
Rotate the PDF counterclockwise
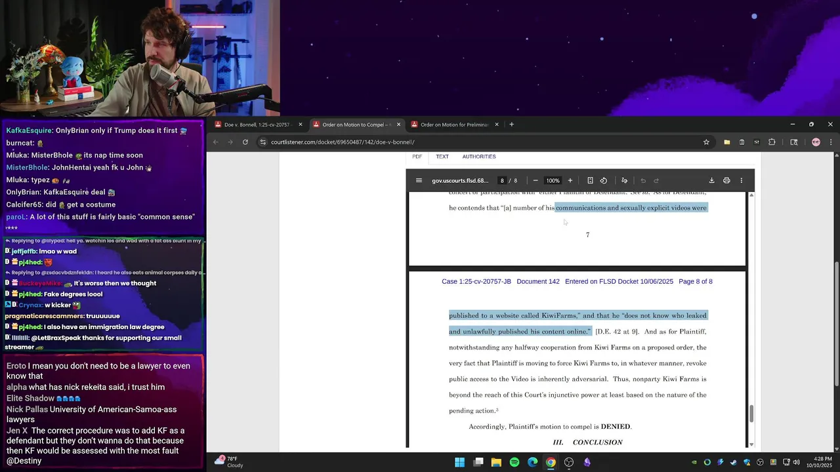point(604,181)
